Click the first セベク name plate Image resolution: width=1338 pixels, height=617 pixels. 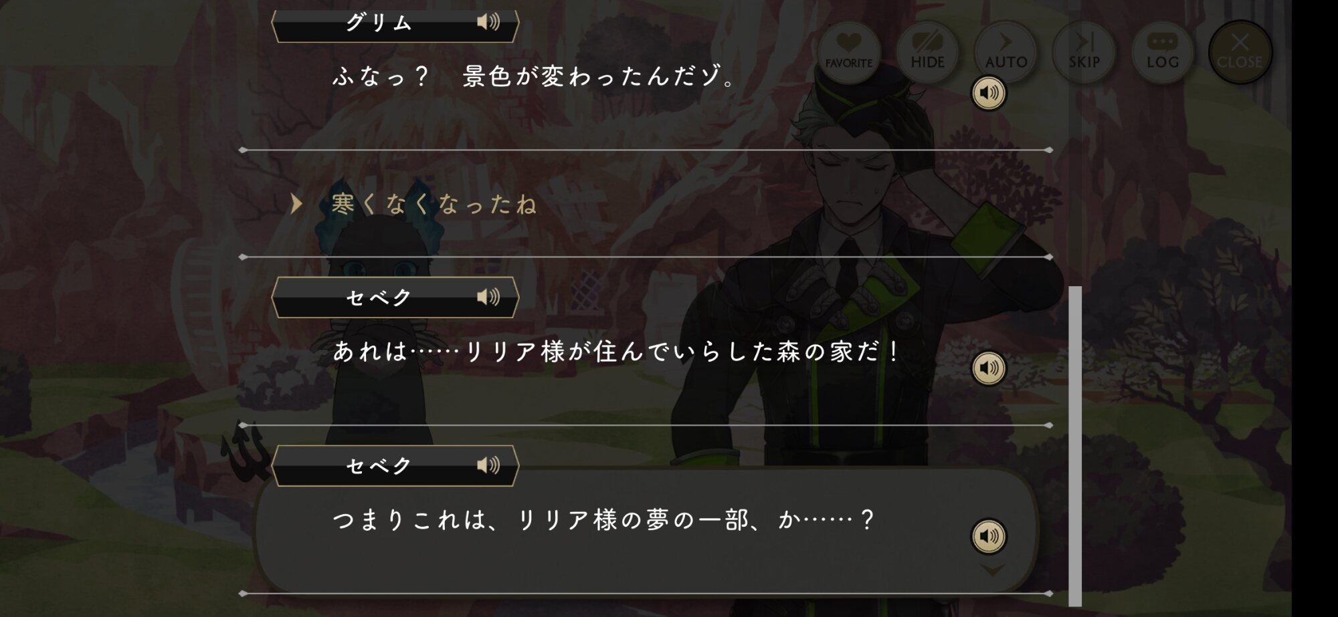pyautogui.click(x=395, y=297)
